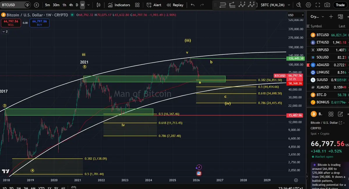349x189 pixels.
Task: Create a new Alert
Action: 154,5
